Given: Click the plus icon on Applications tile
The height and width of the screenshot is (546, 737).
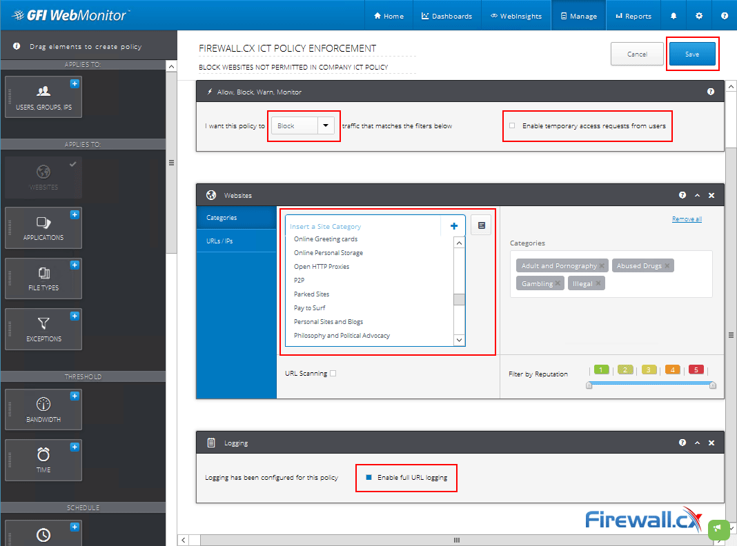Looking at the screenshot, I should coord(75,214).
